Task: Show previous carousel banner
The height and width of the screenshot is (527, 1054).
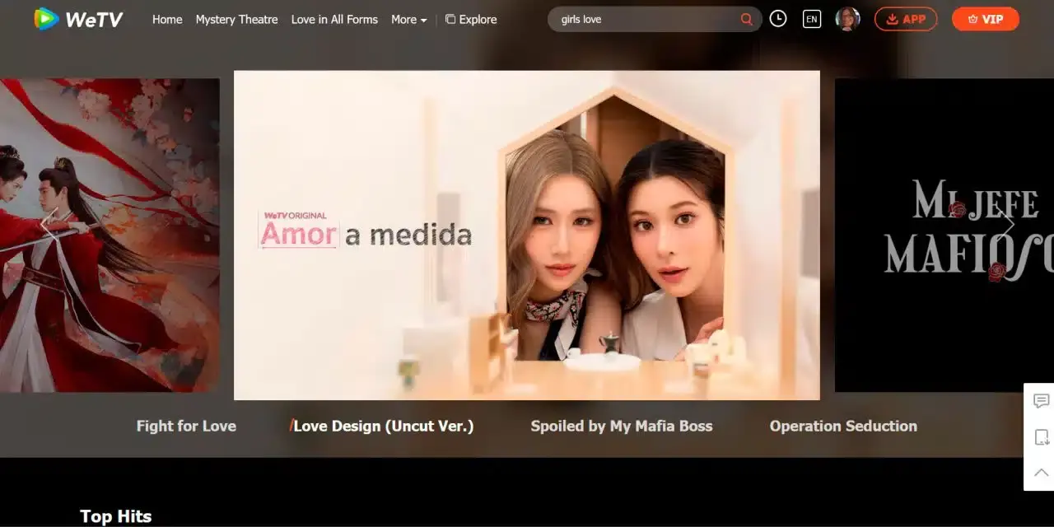Action: pyautogui.click(x=49, y=225)
